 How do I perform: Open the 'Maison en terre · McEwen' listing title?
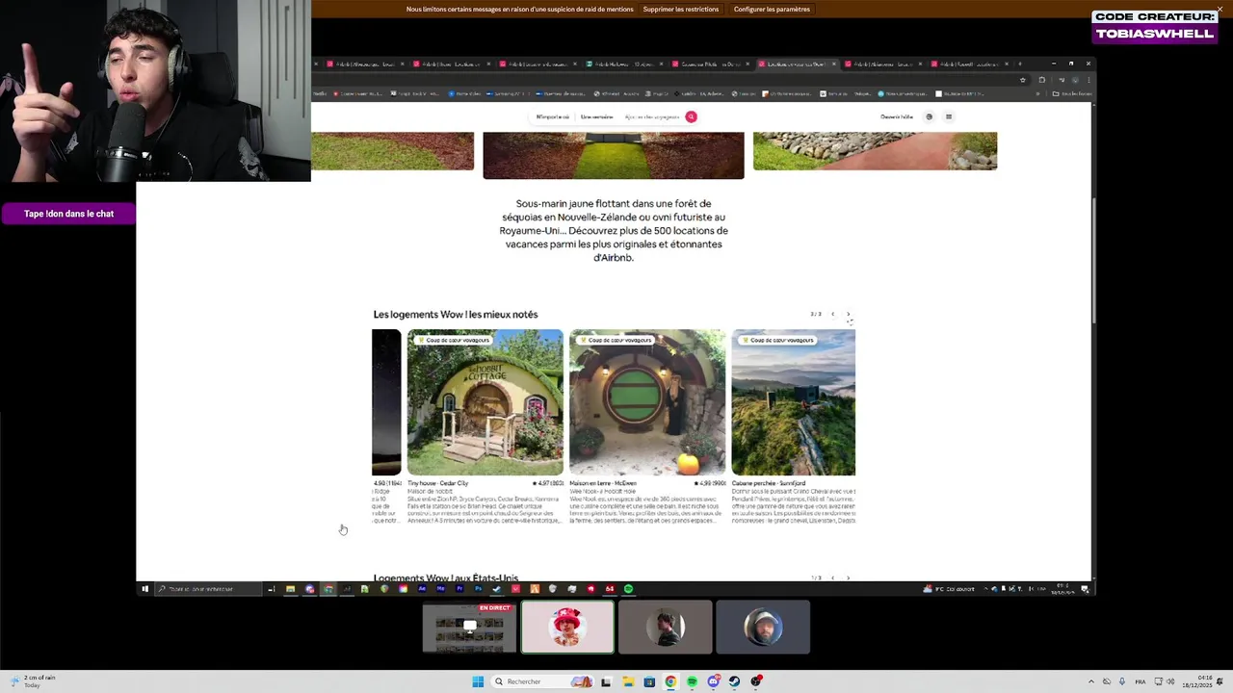pyautogui.click(x=603, y=483)
